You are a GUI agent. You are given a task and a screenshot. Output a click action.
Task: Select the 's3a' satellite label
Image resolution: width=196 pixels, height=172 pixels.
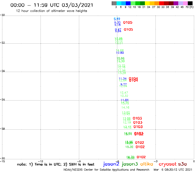pyautogui.click(x=182, y=164)
